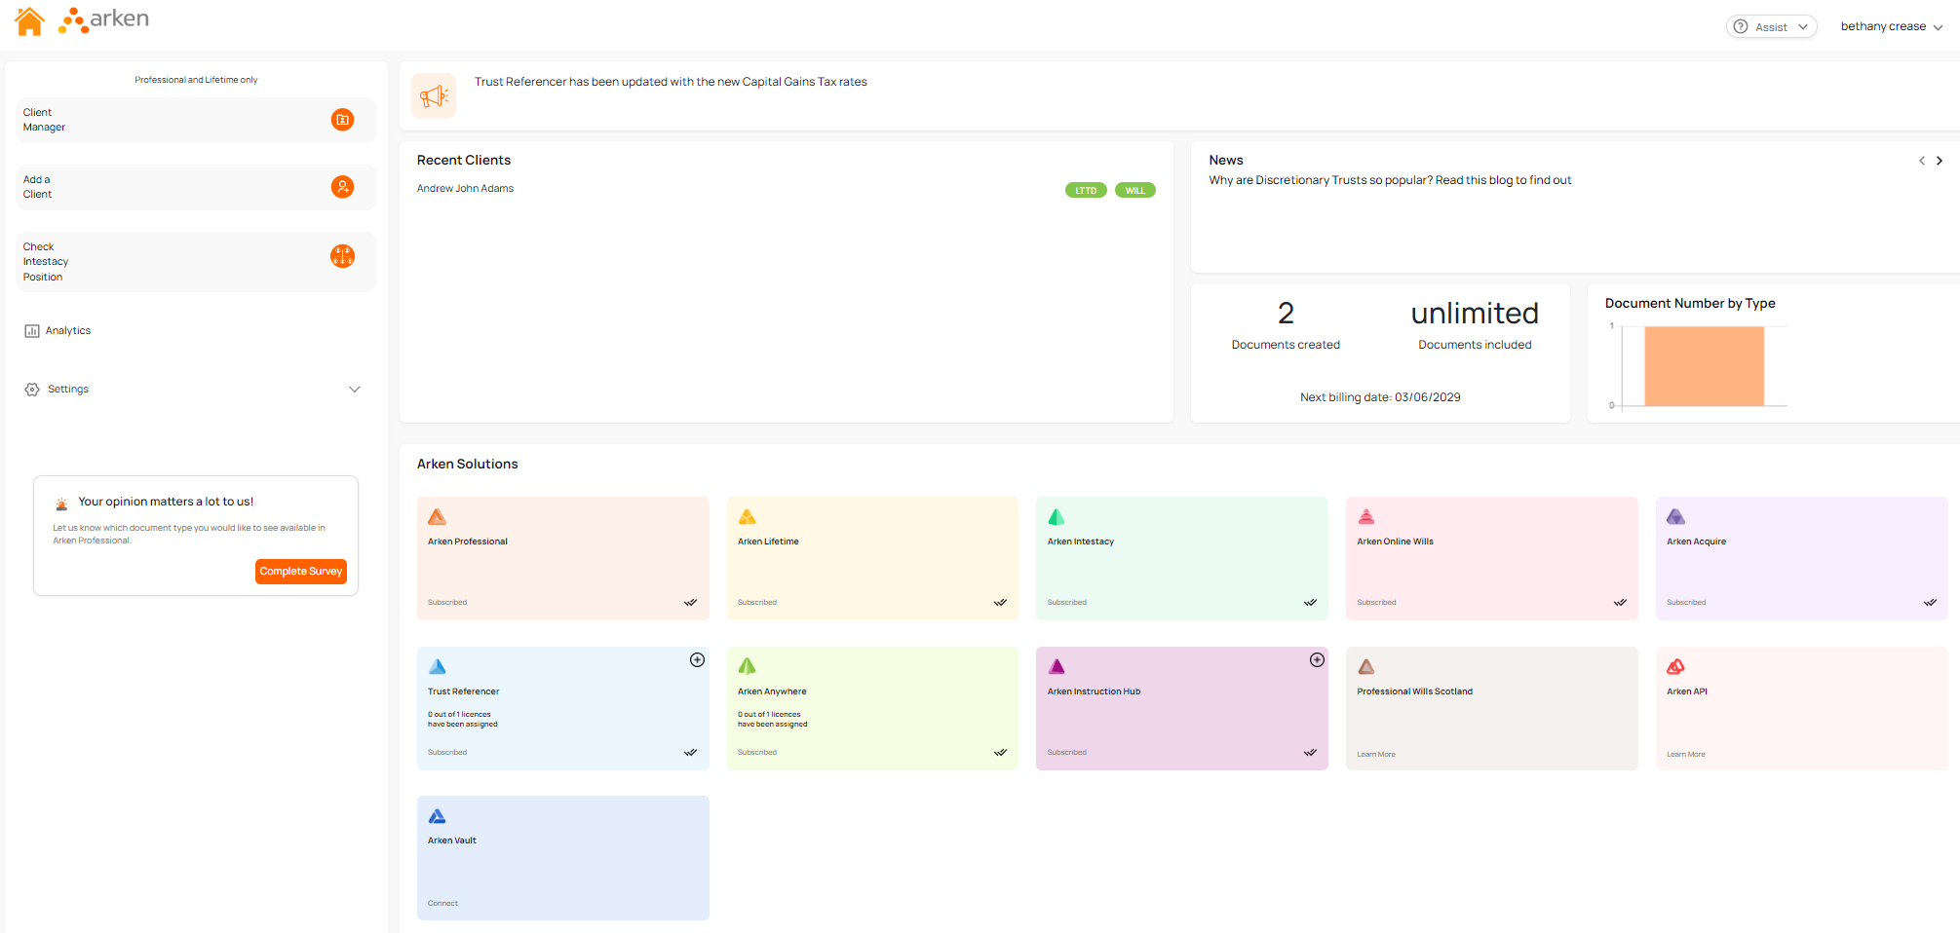Open Settings in the sidebar menu
The image size is (1960, 933).
[68, 390]
